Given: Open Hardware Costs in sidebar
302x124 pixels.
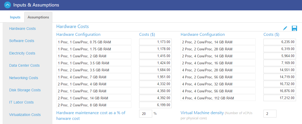Looking at the screenshot, I should point(22,29).
